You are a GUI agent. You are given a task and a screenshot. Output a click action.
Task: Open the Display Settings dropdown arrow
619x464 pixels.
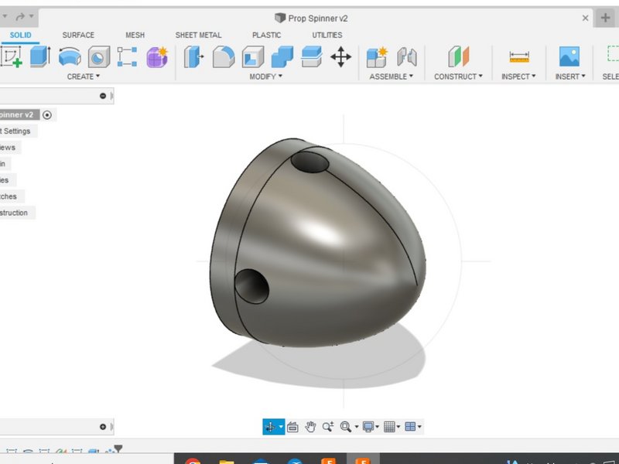378,427
